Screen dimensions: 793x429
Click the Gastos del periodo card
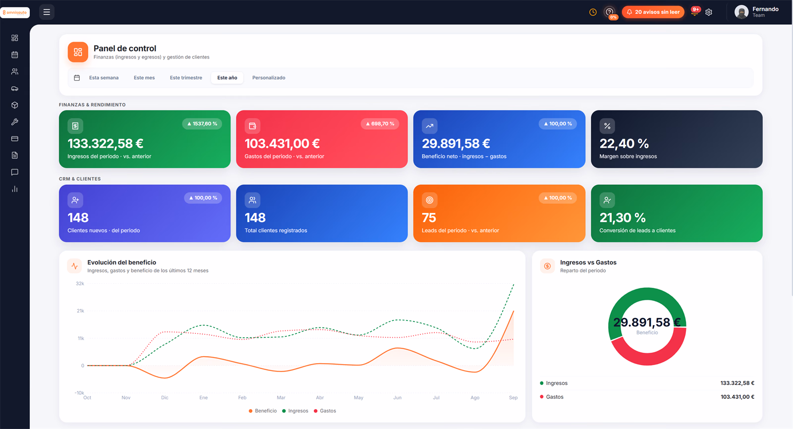tap(322, 139)
